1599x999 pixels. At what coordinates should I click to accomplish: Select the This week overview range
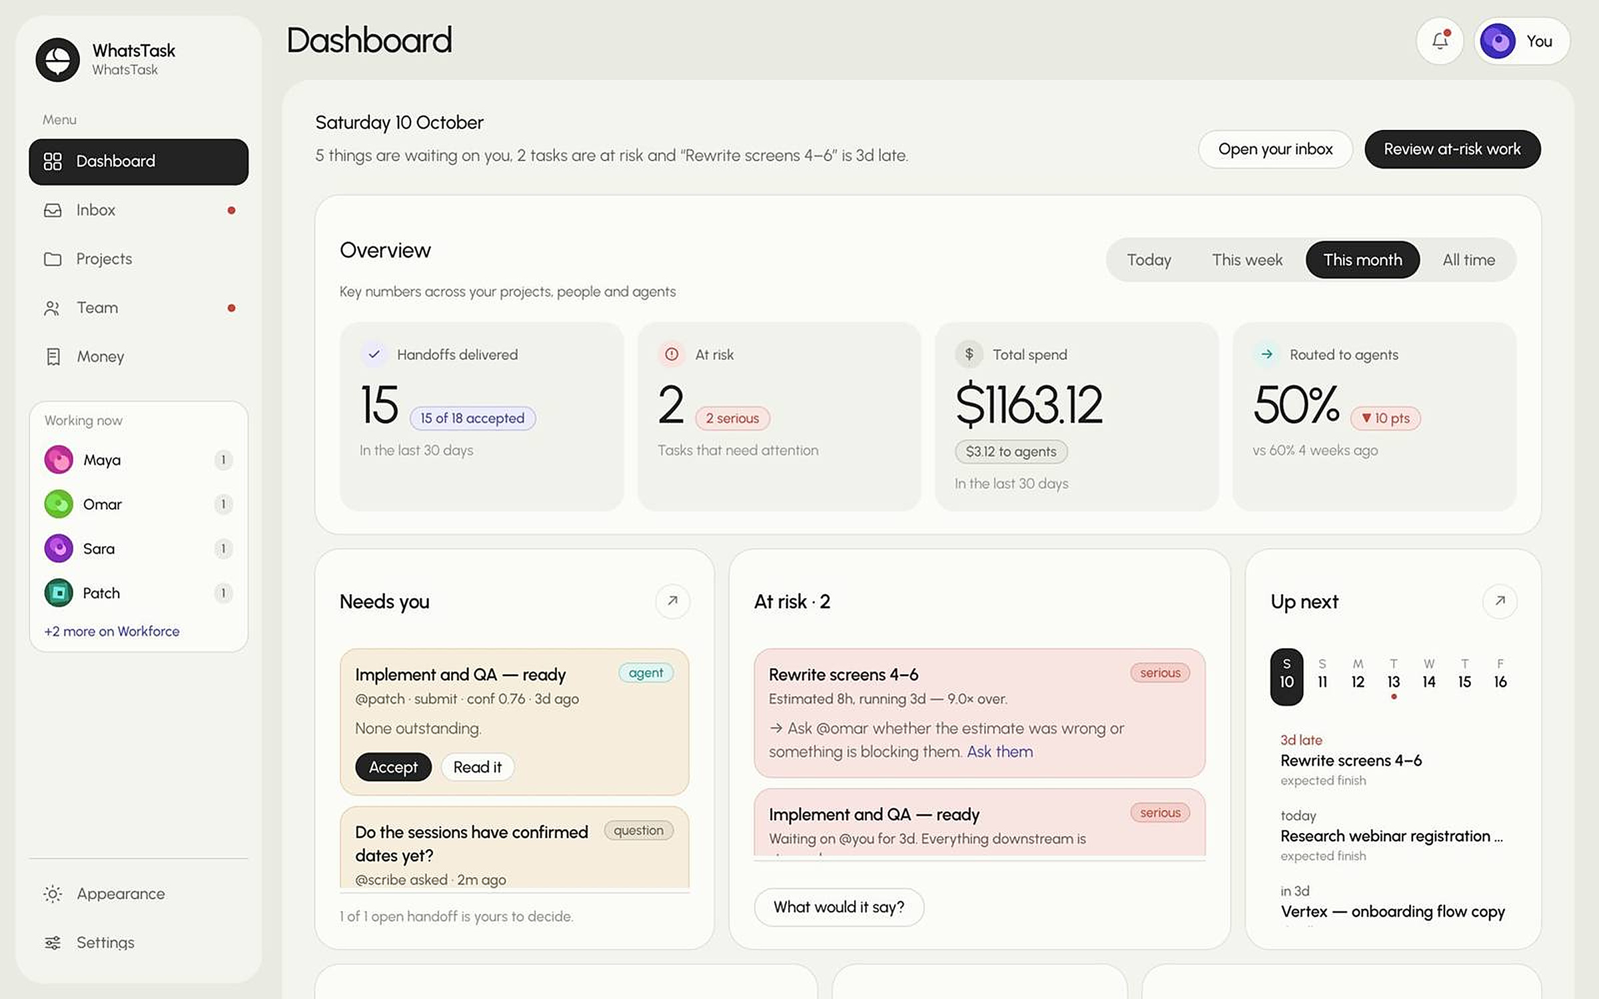(x=1247, y=260)
